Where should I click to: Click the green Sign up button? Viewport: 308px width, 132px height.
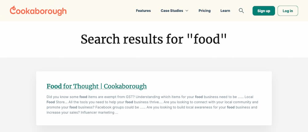(264, 11)
